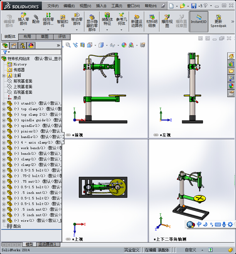The width and height of the screenshot is (236, 254).
Task: Click the Smart Fasteners icon (智能扣件)
Action: pyautogui.click(x=63, y=21)
